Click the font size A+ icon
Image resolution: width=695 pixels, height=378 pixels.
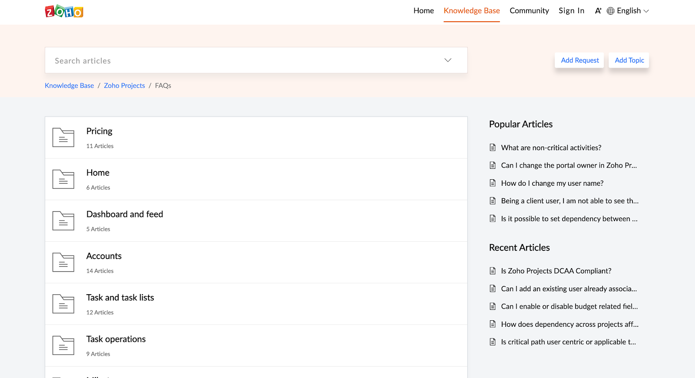pyautogui.click(x=598, y=11)
